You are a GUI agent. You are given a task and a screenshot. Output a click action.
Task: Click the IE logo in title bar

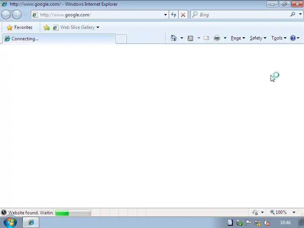pos(4,4)
